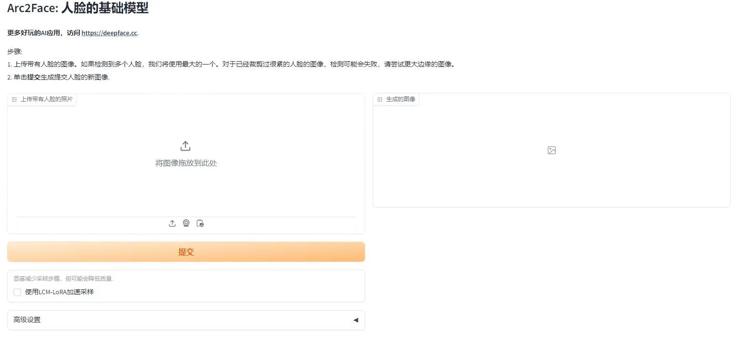The width and height of the screenshot is (737, 338).
Task: Collapse the advanced settings panel
Action: [186, 320]
